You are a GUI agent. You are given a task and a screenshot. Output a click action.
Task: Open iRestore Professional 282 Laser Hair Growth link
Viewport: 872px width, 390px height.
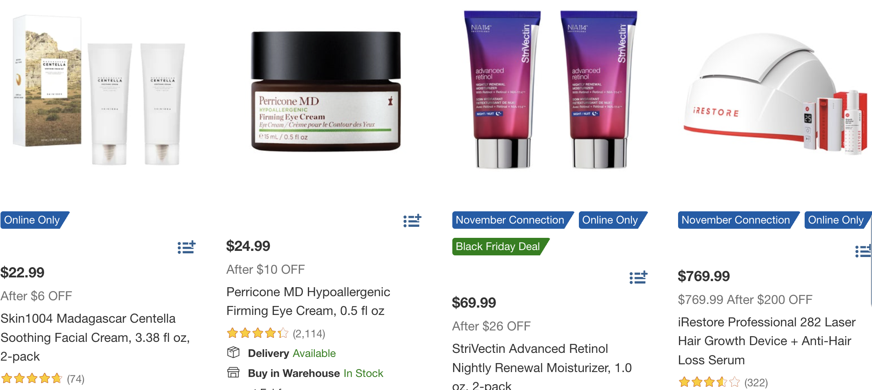pos(767,341)
